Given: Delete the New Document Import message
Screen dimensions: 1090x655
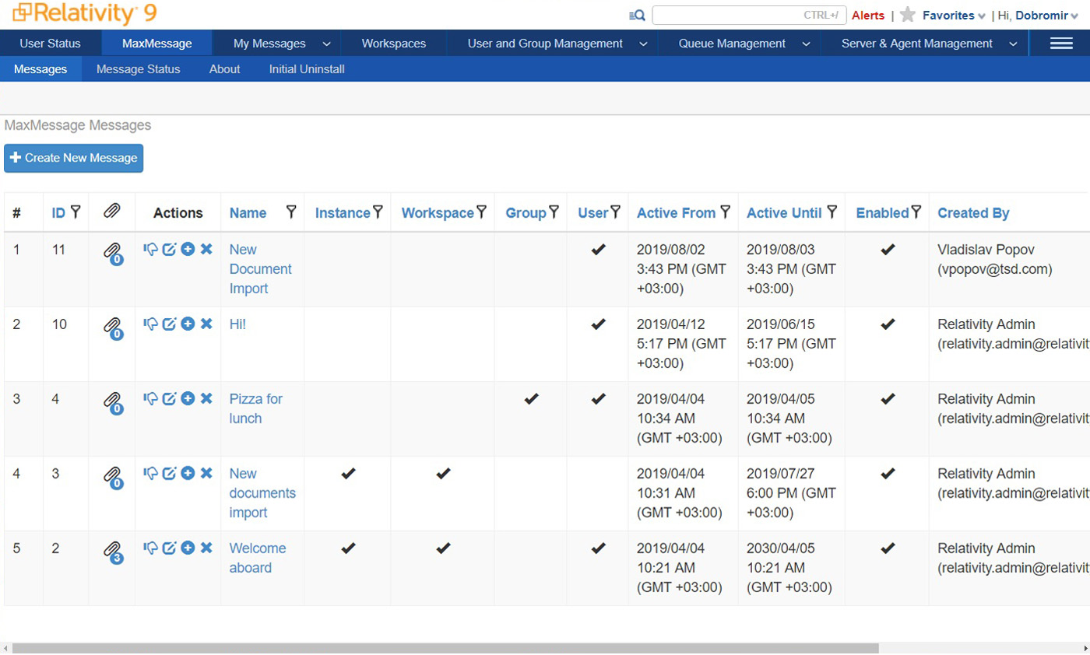Looking at the screenshot, I should [206, 249].
